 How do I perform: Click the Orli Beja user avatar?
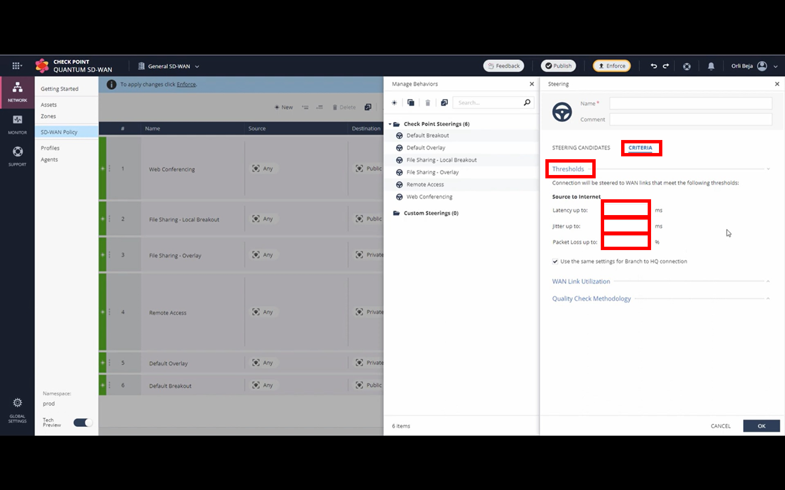(x=762, y=66)
